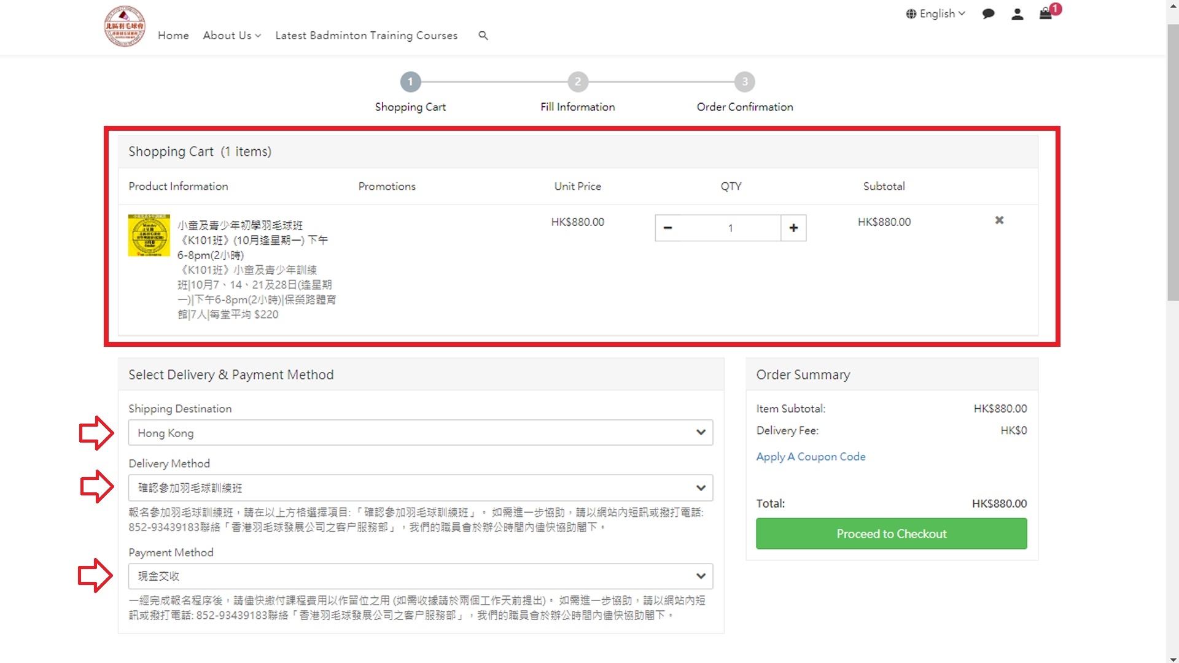Image resolution: width=1179 pixels, height=663 pixels.
Task: Open Latest Badminton Training Courses page
Action: (x=366, y=36)
